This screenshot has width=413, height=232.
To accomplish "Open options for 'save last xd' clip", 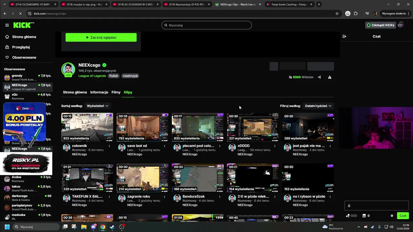I will [x=165, y=146].
